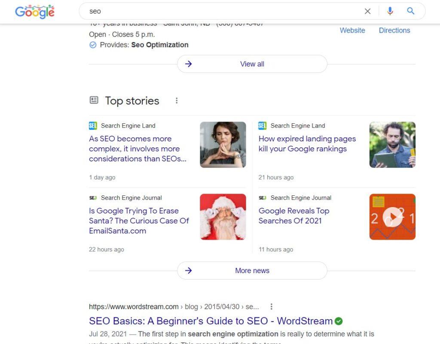Click the 'Top stories' heading text

(x=132, y=100)
